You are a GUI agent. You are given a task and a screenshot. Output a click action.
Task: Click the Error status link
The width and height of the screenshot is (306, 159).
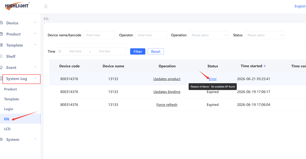coord(213,79)
